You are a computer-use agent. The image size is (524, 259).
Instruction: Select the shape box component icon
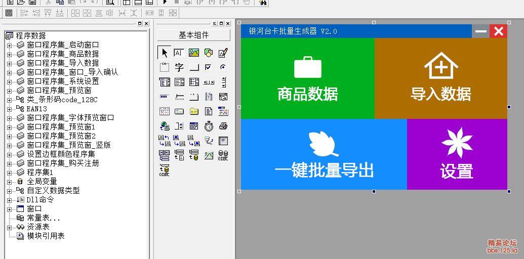[209, 53]
